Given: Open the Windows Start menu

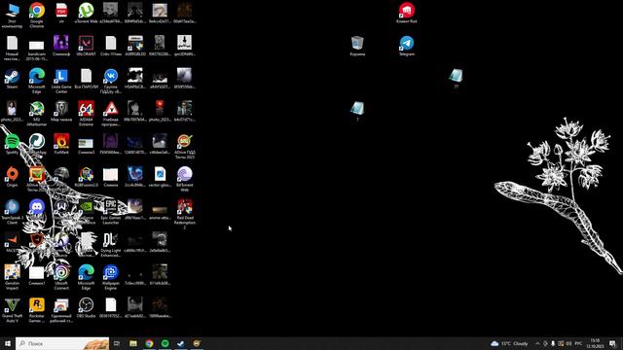Looking at the screenshot, I should pos(8,343).
